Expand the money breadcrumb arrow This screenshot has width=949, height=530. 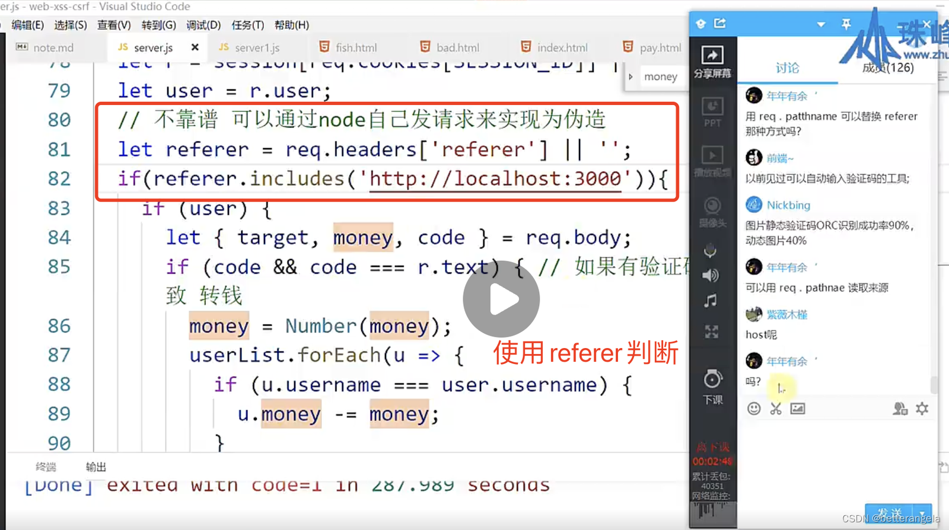coord(630,76)
